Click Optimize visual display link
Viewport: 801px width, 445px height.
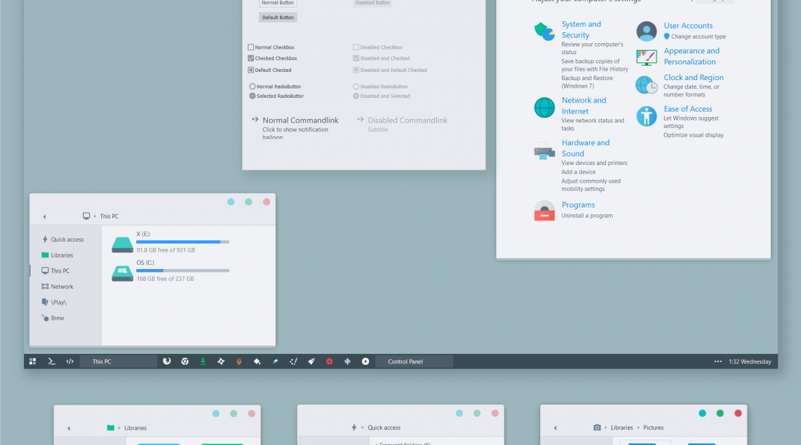click(x=694, y=136)
